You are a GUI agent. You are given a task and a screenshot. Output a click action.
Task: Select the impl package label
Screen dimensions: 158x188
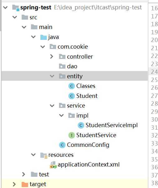[x=82, y=116]
